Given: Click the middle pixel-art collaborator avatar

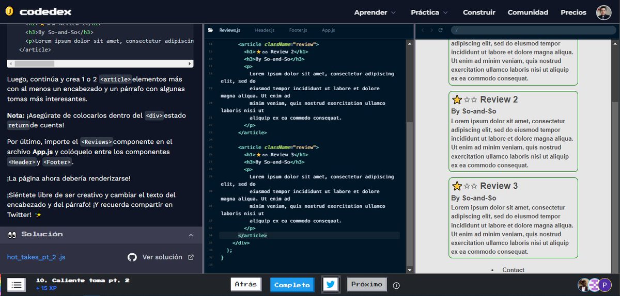Looking at the screenshot, I should point(594,285).
